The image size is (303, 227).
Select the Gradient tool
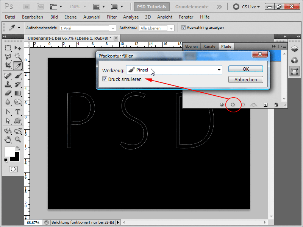click(18, 93)
